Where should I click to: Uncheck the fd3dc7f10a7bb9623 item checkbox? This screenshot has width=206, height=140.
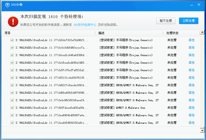pos(12,40)
